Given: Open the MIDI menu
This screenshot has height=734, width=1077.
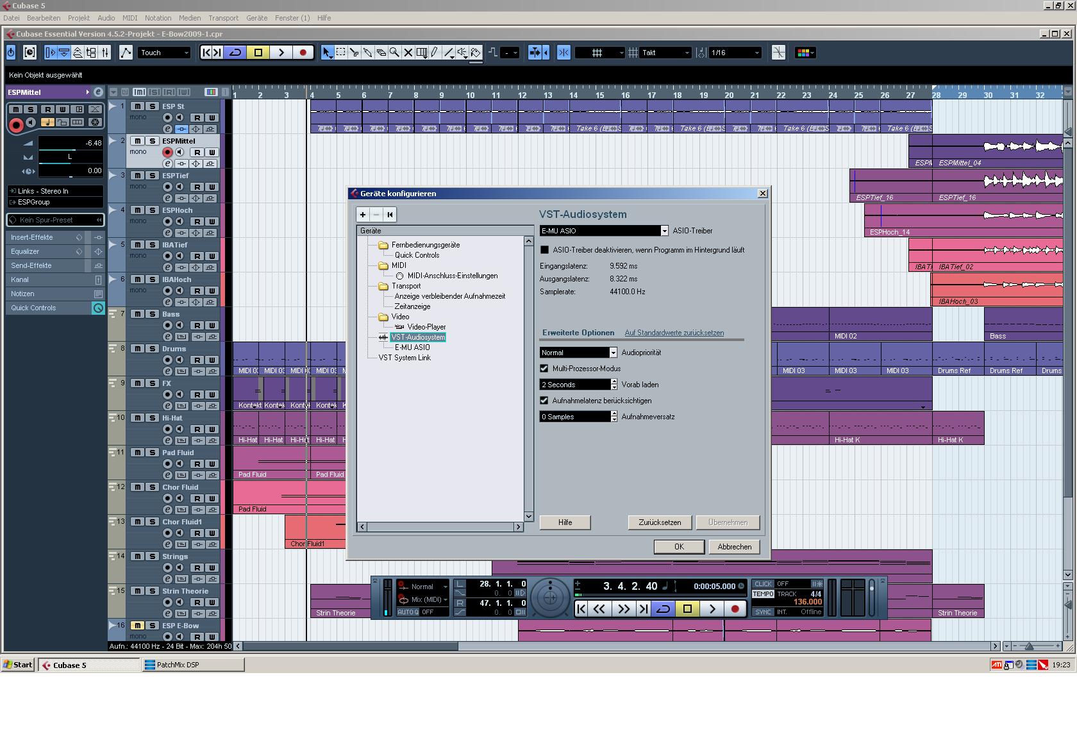Looking at the screenshot, I should point(129,18).
